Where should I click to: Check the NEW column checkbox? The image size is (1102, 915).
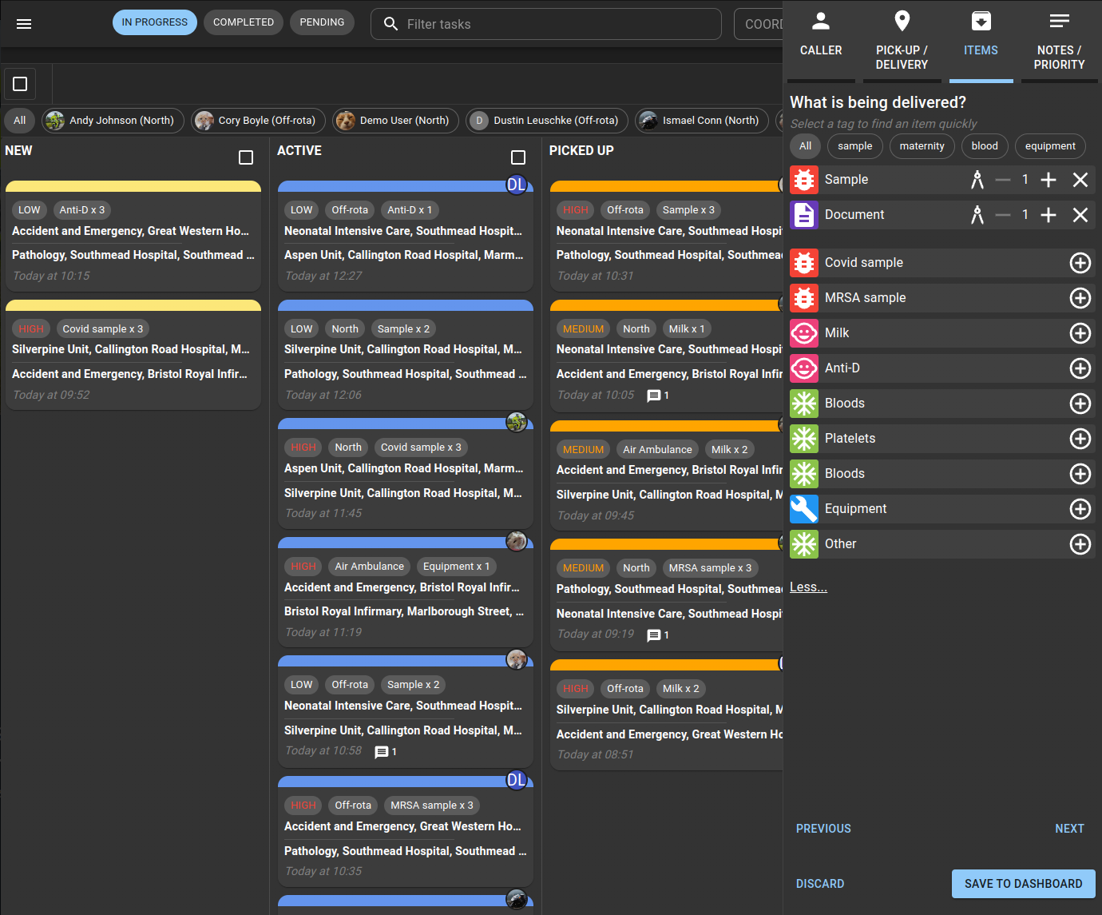[246, 157]
